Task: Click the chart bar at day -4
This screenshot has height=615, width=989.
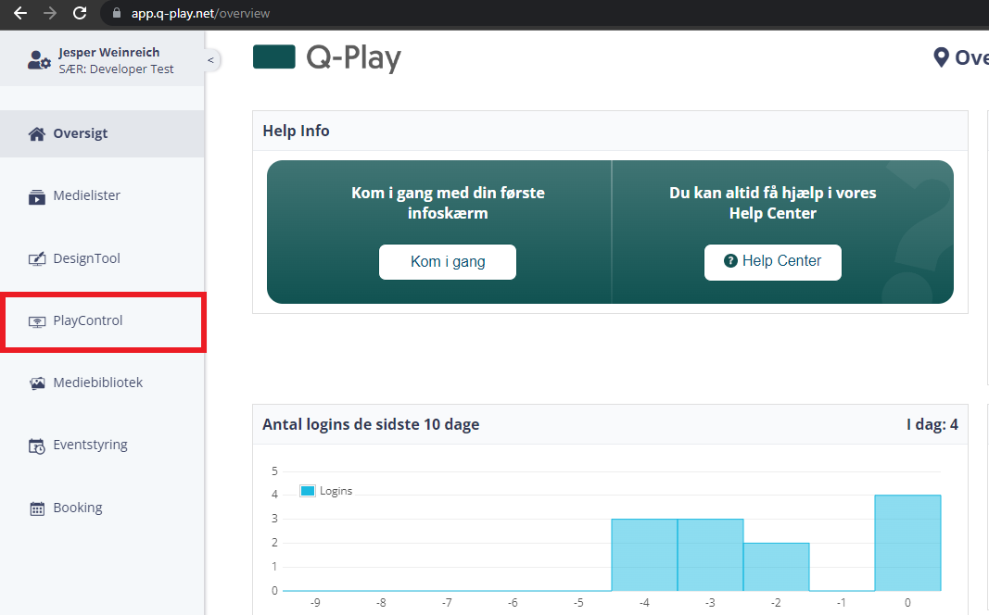Action: [644, 555]
